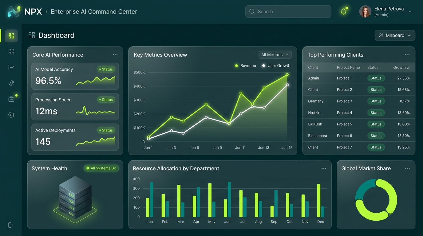Image resolution: width=423 pixels, height=236 pixels.
Task: Click the Processing Speed Status badge
Action: click(x=106, y=100)
